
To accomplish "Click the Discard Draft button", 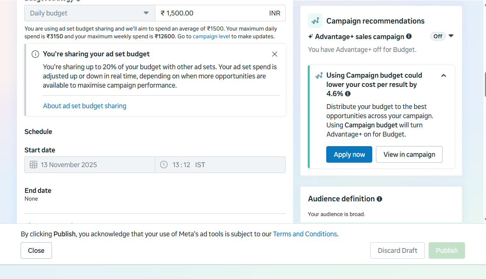I will pyautogui.click(x=397, y=250).
